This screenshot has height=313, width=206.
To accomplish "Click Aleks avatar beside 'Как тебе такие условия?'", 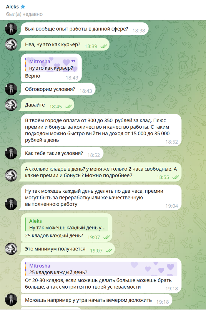I will 11,153.
